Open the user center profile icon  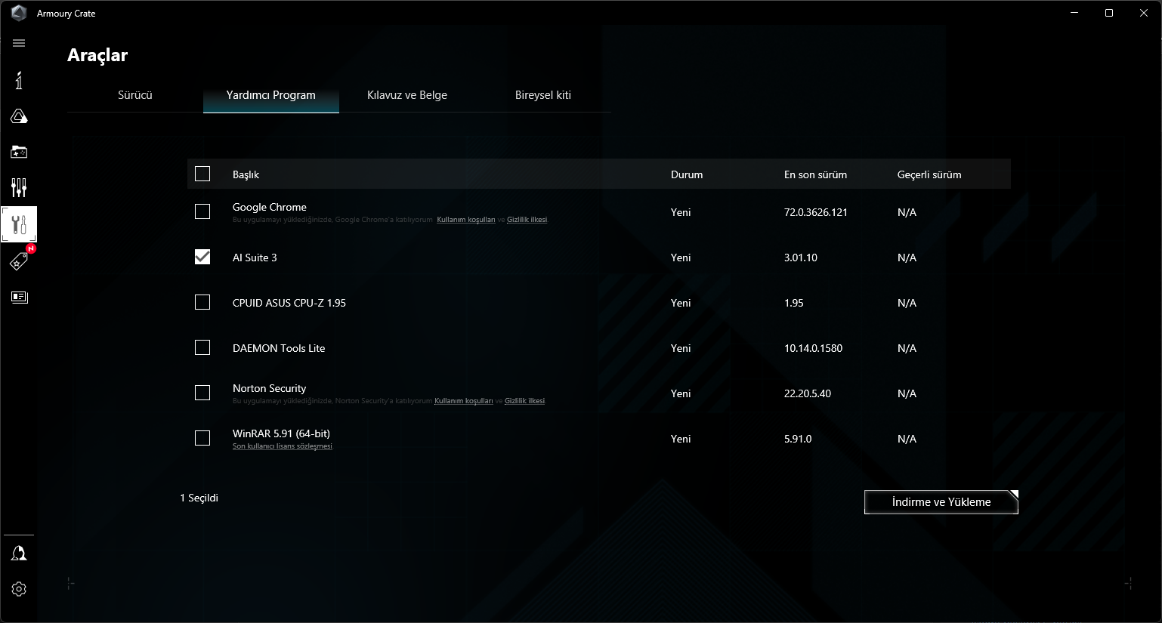(x=19, y=554)
